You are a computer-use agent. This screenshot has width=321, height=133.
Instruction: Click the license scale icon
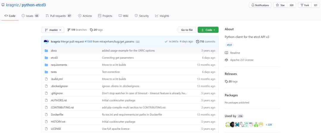point(226,60)
